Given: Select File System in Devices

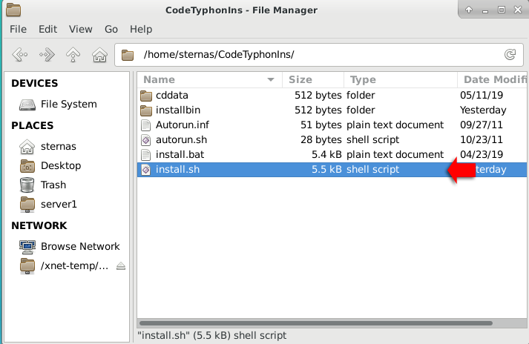Looking at the screenshot, I should pos(69,105).
